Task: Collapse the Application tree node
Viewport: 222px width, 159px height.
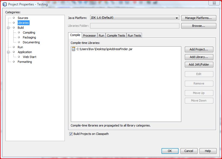Action: (x=8, y=52)
